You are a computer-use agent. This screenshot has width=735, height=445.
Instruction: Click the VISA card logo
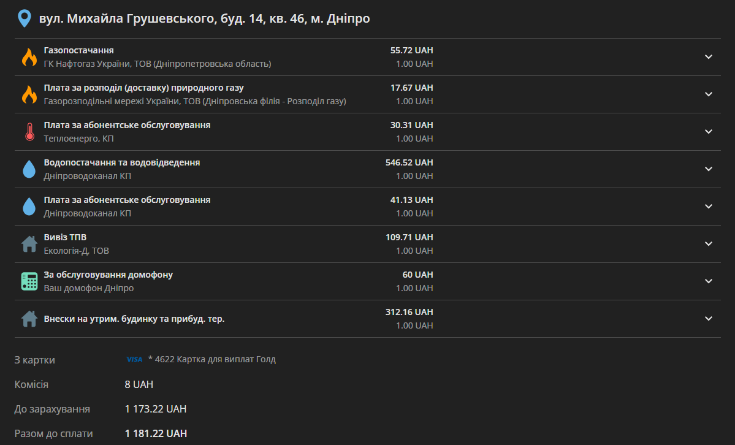134,359
